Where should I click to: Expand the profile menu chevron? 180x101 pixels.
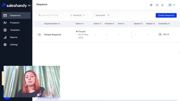(x=174, y=5)
